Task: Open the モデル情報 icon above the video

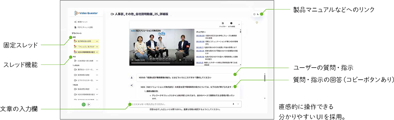Action: pos(231,24)
